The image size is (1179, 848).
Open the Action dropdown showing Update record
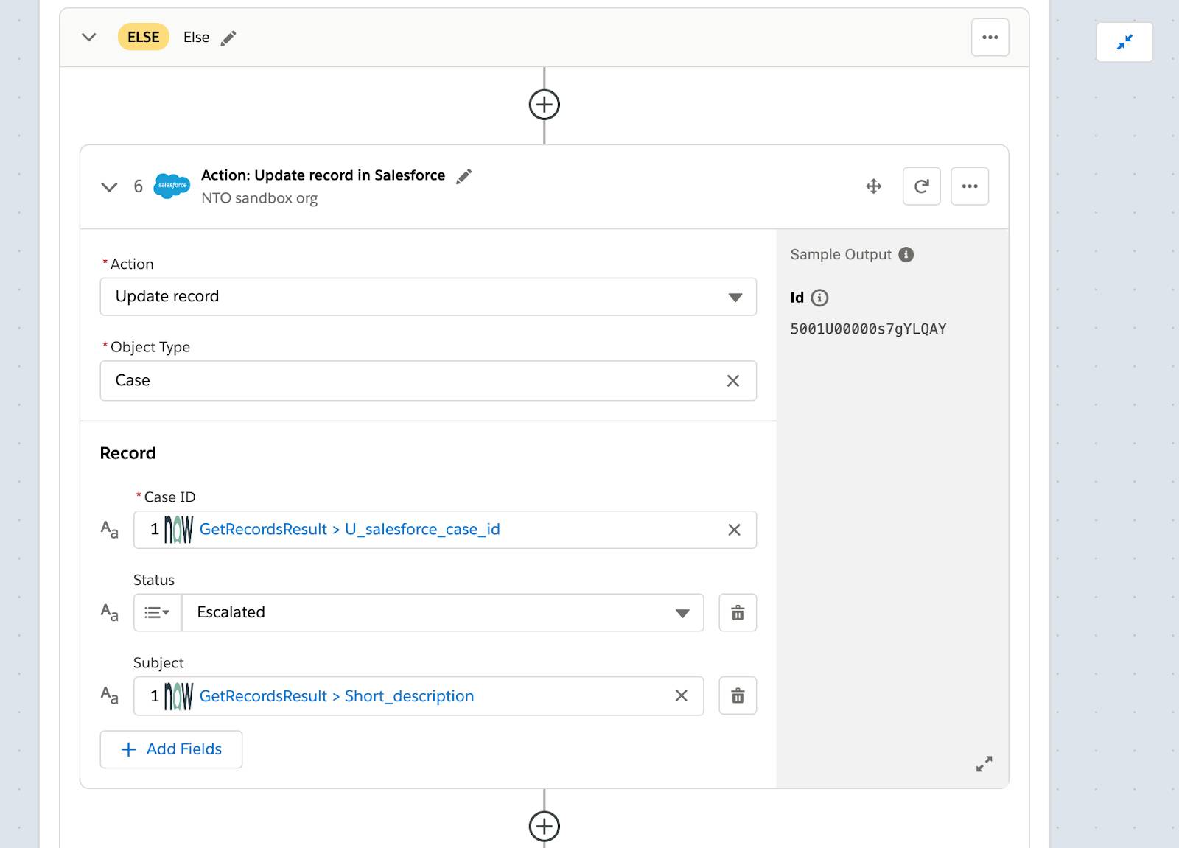(428, 296)
